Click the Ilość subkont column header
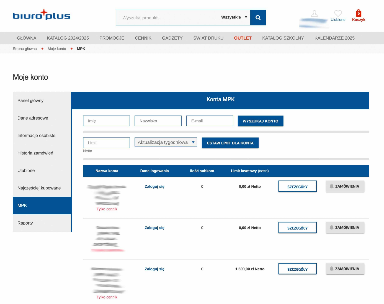This screenshot has width=384, height=304. pos(202,171)
